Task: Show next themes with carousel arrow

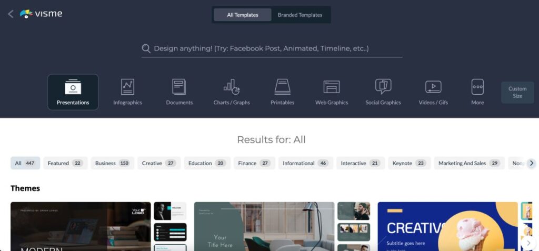Action: pyautogui.click(x=528, y=243)
